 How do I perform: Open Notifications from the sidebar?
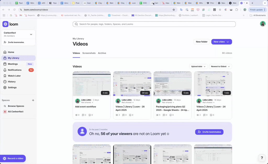(15, 70)
